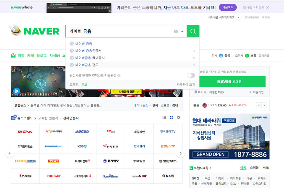
Task: Click G마켓 shopping link
Action: [x=196, y=178]
